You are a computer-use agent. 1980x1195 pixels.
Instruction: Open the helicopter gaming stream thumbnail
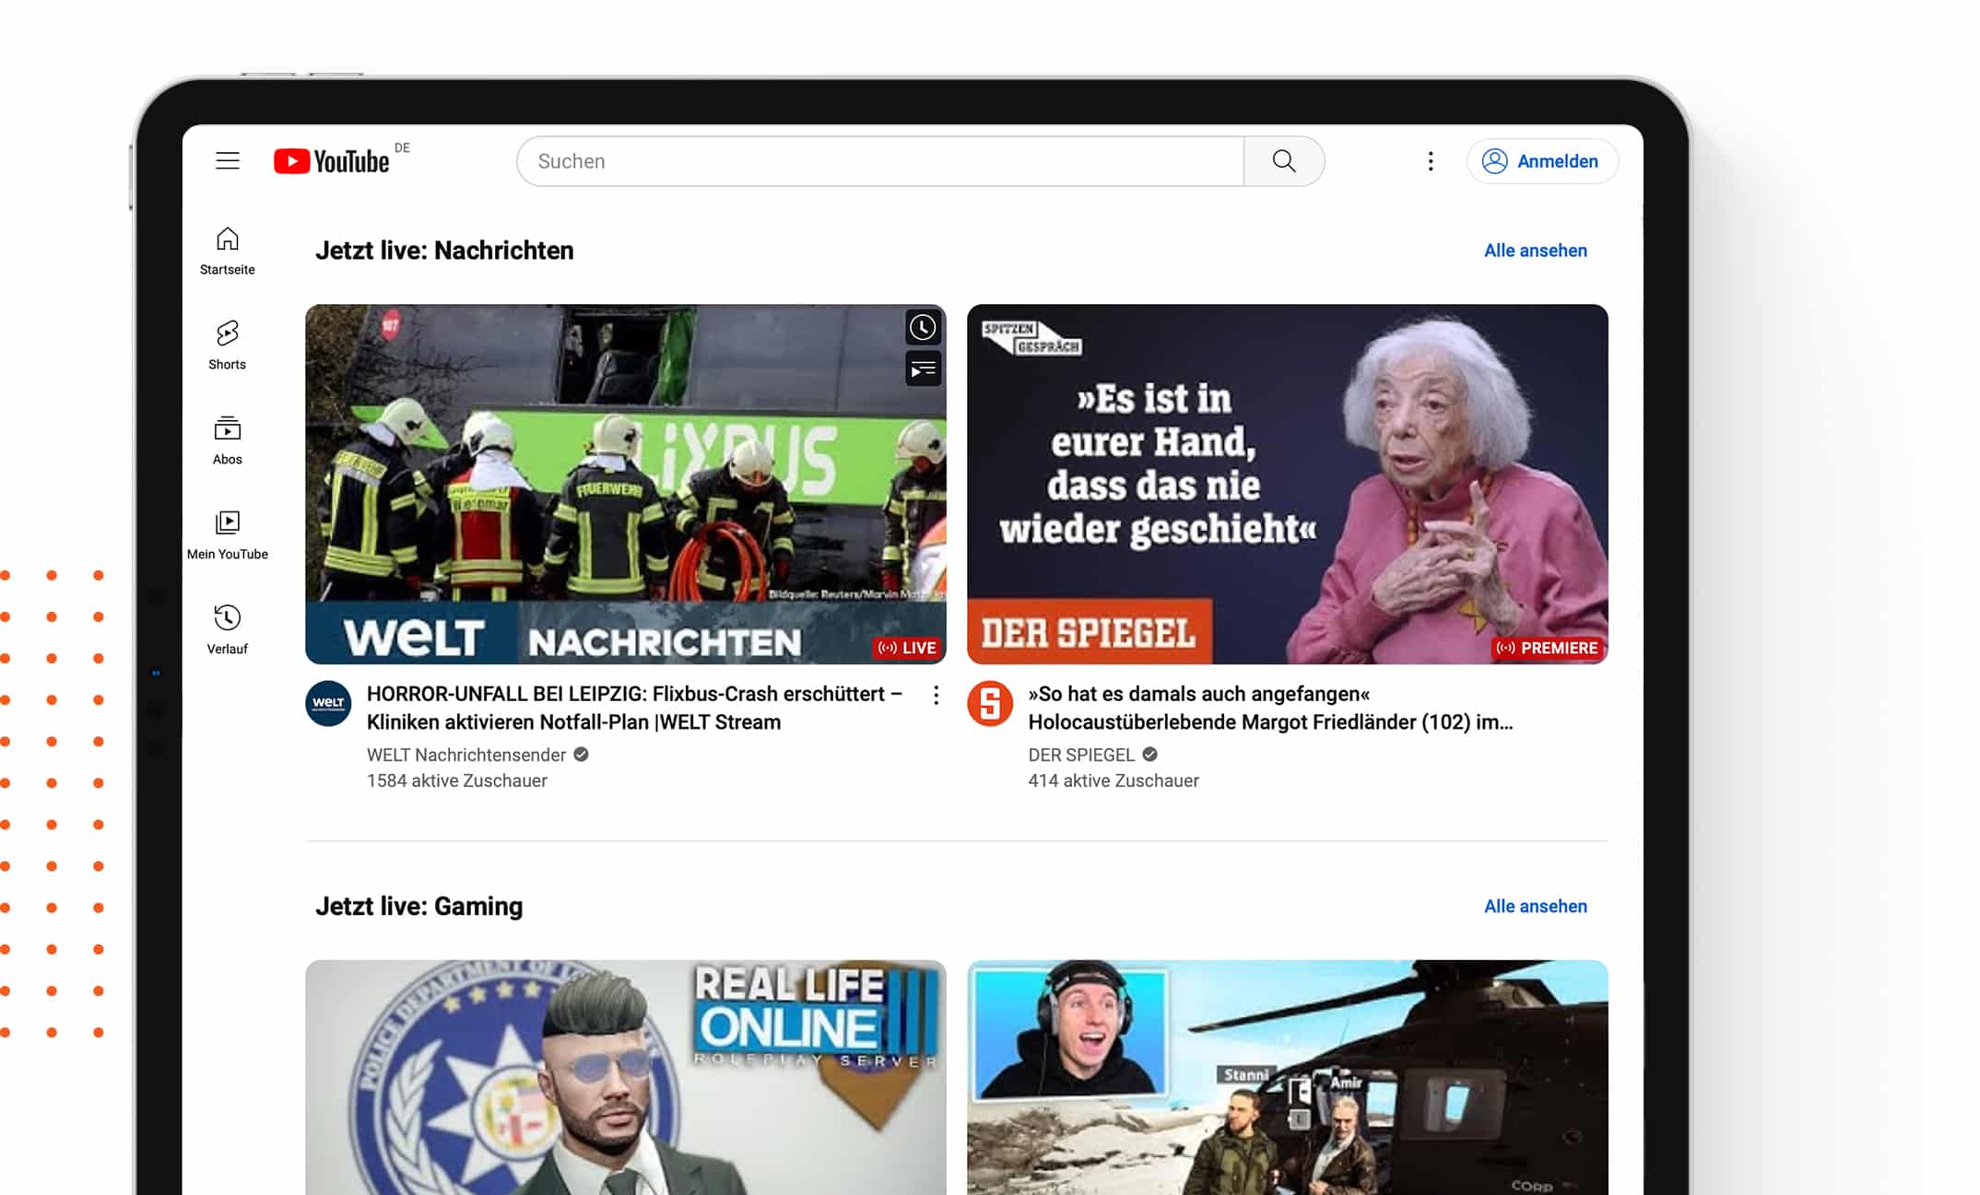click(x=1287, y=1077)
